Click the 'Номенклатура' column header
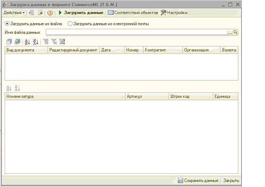 point(65,96)
